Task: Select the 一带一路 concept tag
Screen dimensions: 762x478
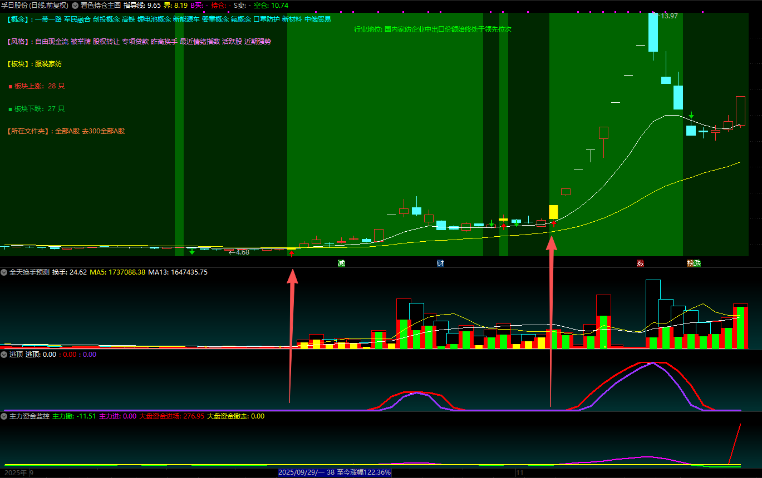Action: pyautogui.click(x=48, y=19)
